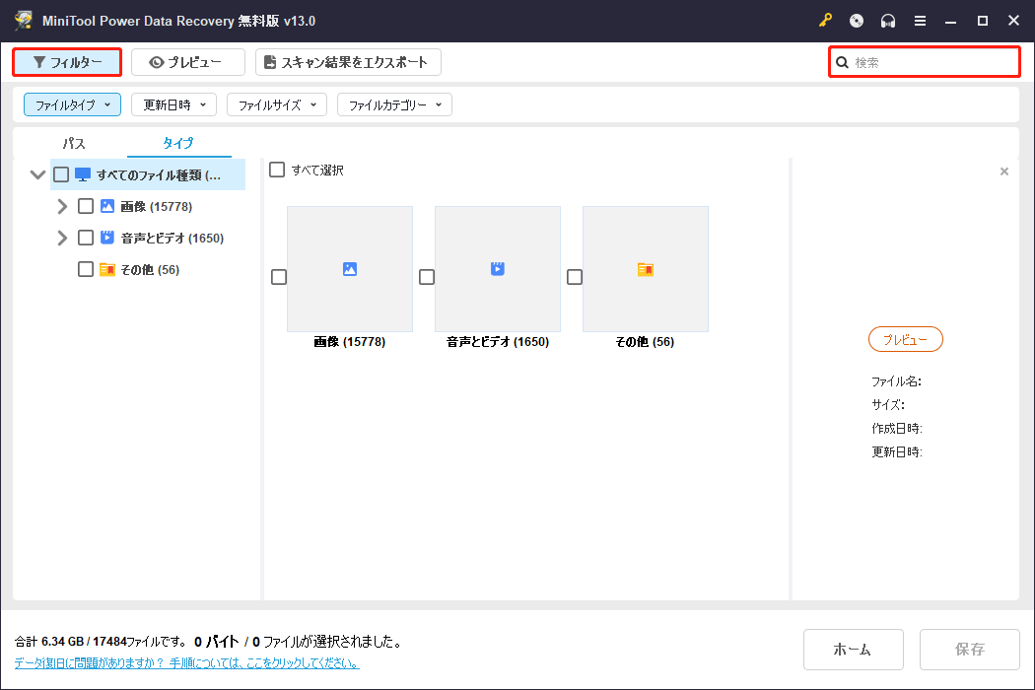1035x690 pixels.
Task: Select the その他 (56) tree label
Action: (150, 269)
